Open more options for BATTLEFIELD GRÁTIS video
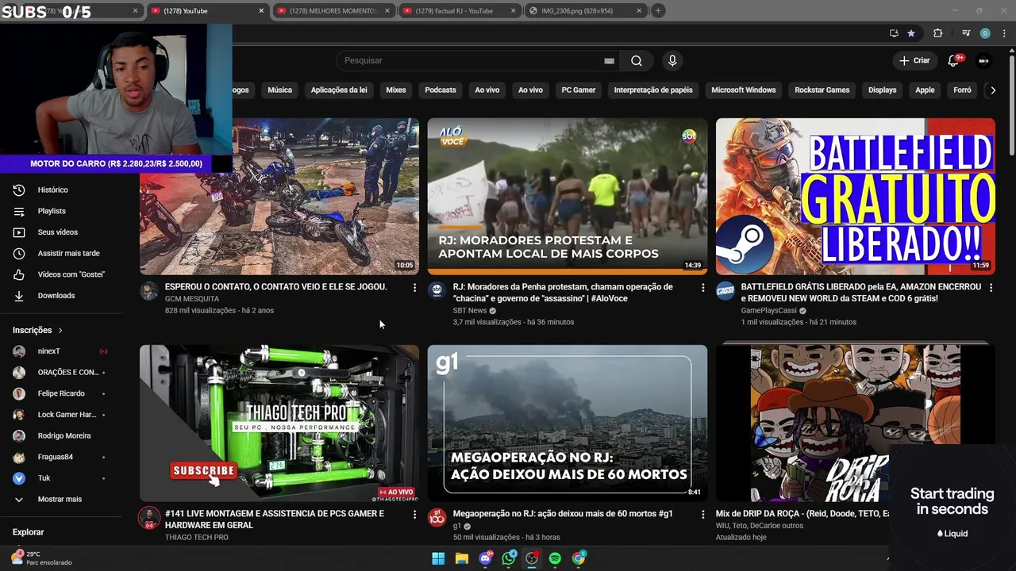Viewport: 1016px width, 571px height. click(x=991, y=288)
